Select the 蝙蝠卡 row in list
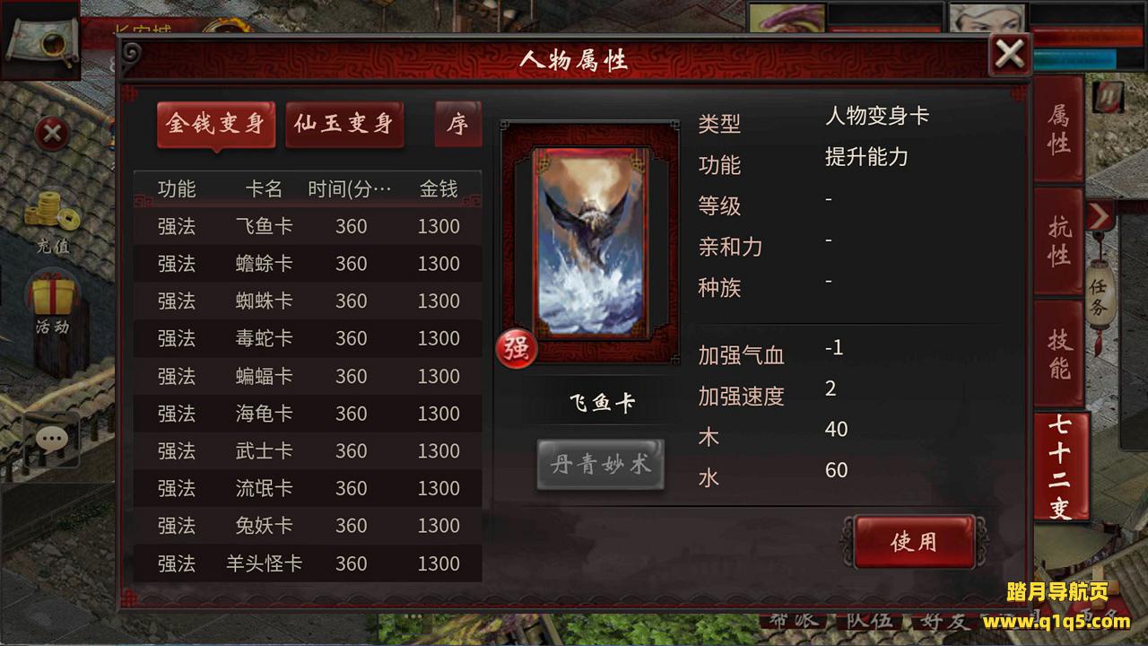Image resolution: width=1148 pixels, height=646 pixels. pos(308,376)
